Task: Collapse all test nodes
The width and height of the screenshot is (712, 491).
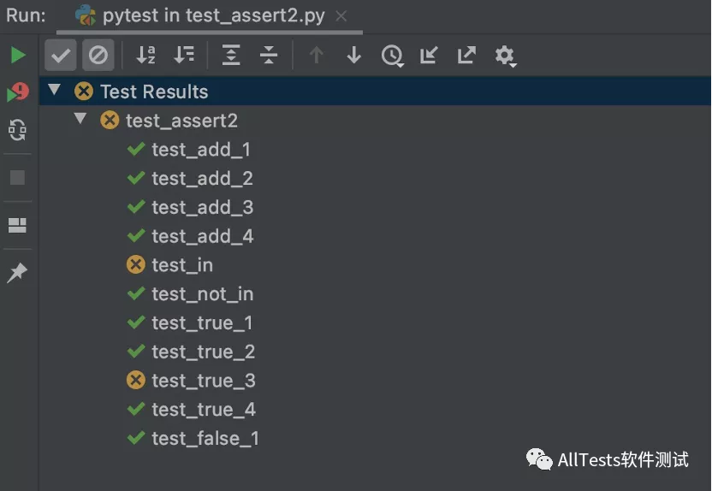Action: pyautogui.click(x=269, y=56)
